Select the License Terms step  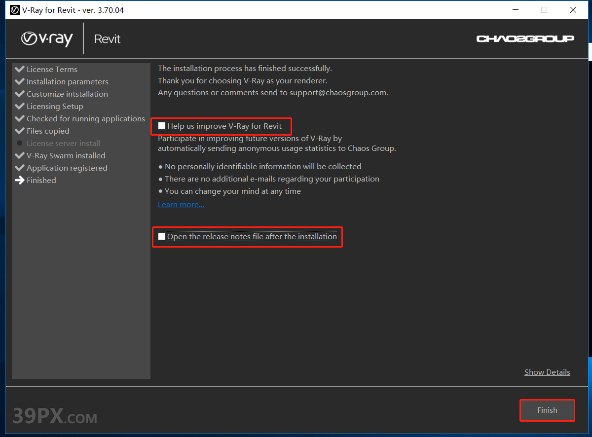(x=52, y=70)
